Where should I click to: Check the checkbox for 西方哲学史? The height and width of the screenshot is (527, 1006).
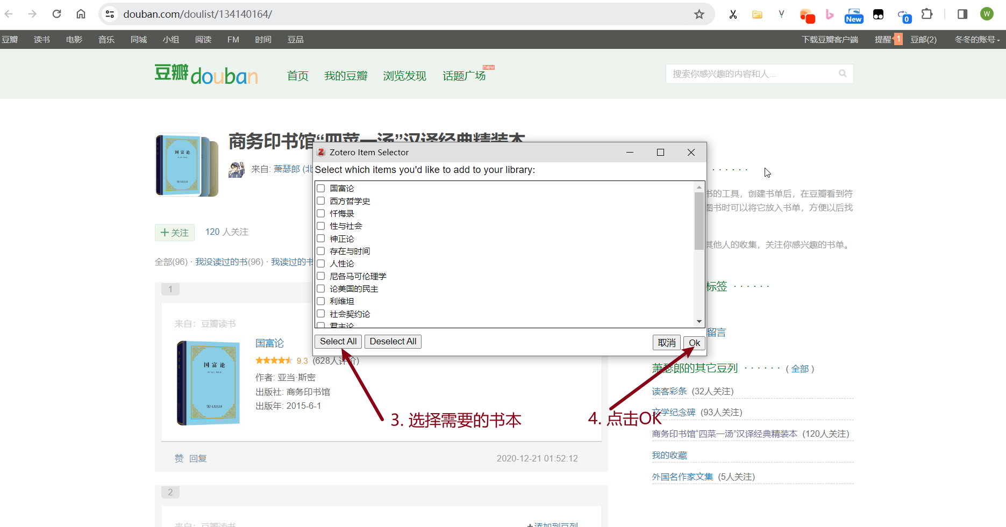320,201
